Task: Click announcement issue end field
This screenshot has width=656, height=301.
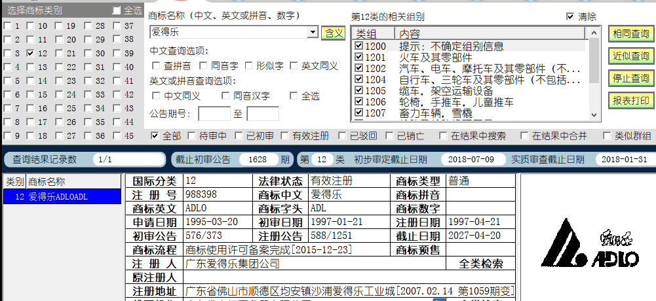Action: [263, 114]
